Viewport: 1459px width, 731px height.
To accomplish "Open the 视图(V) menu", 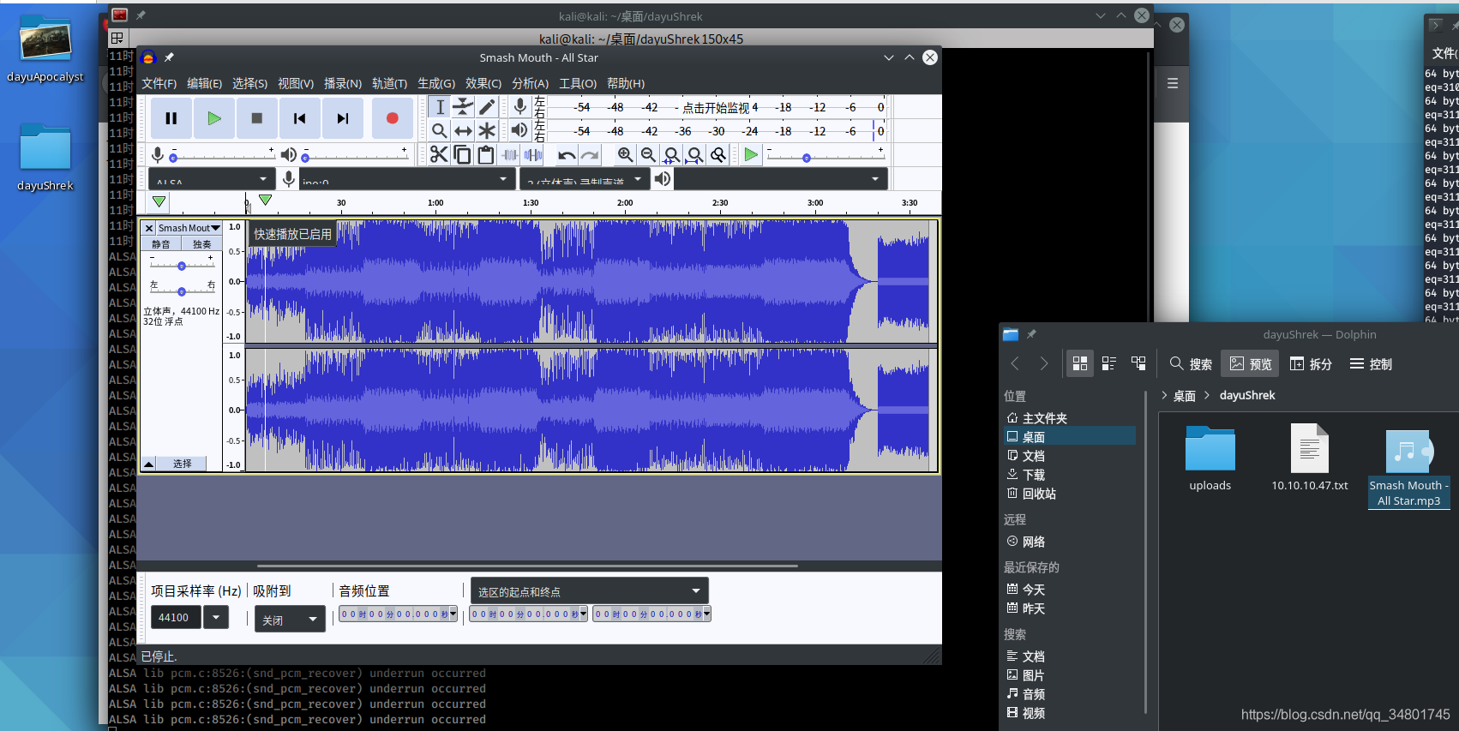I will [x=296, y=83].
